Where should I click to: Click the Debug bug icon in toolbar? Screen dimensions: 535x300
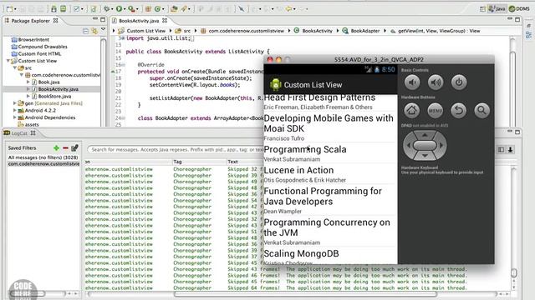coord(107,9)
